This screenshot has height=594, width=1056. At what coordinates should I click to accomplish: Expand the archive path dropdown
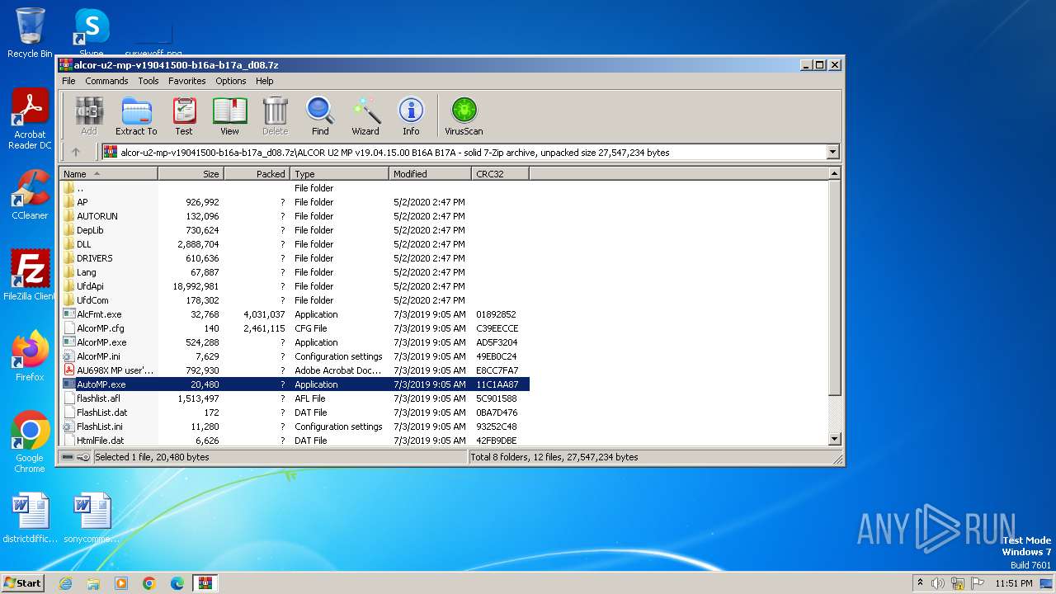(832, 152)
